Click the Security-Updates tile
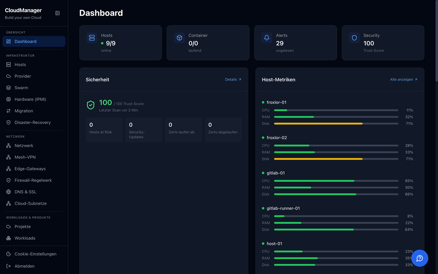 pyautogui.click(x=144, y=130)
